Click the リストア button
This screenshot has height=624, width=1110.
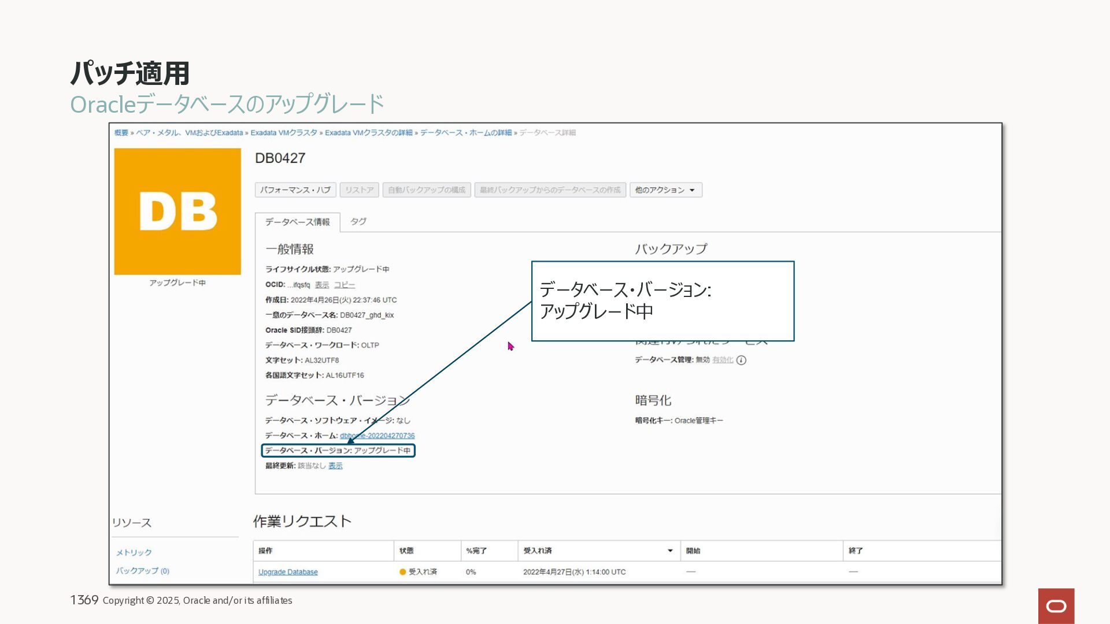click(359, 190)
